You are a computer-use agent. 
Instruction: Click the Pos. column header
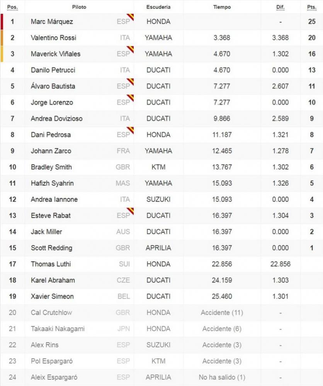click(12, 7)
